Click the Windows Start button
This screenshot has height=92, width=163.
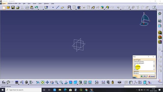tap(3, 90)
